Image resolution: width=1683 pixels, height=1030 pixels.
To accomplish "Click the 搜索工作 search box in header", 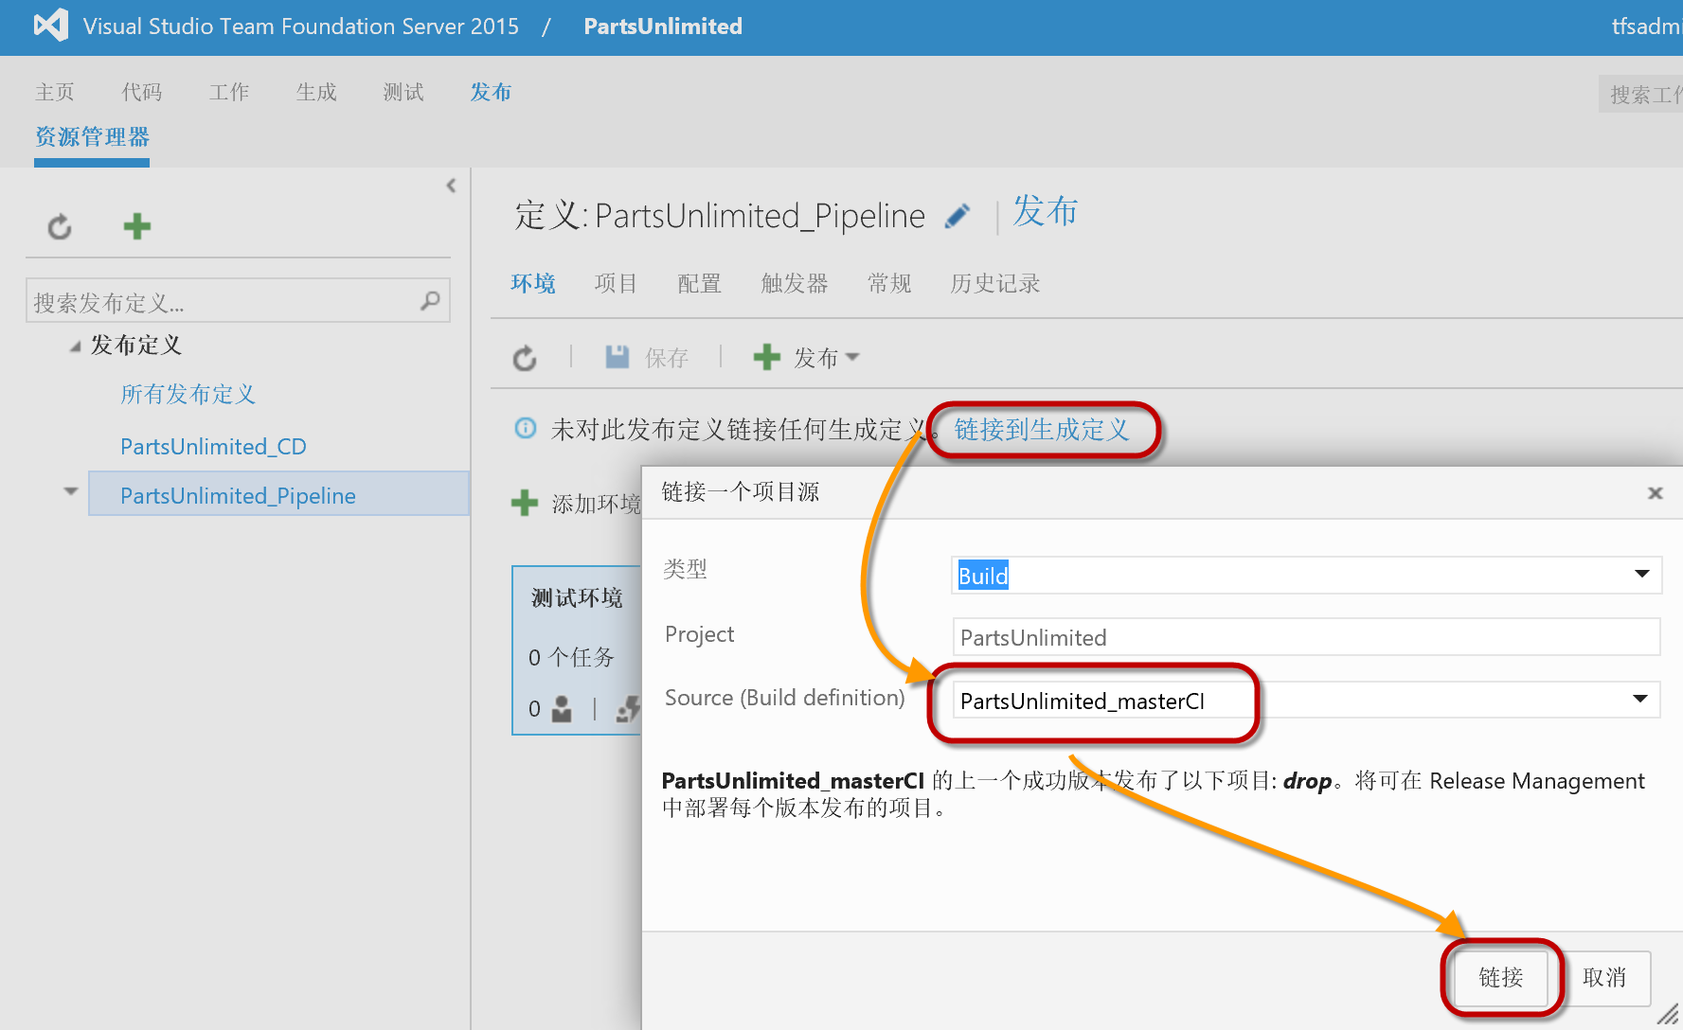I will 1641,94.
